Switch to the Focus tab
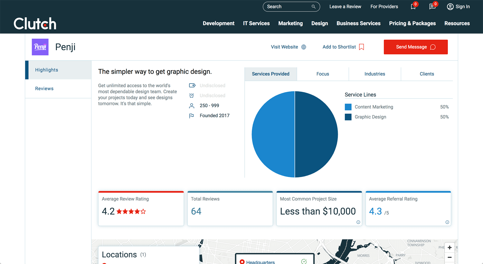 click(323, 74)
